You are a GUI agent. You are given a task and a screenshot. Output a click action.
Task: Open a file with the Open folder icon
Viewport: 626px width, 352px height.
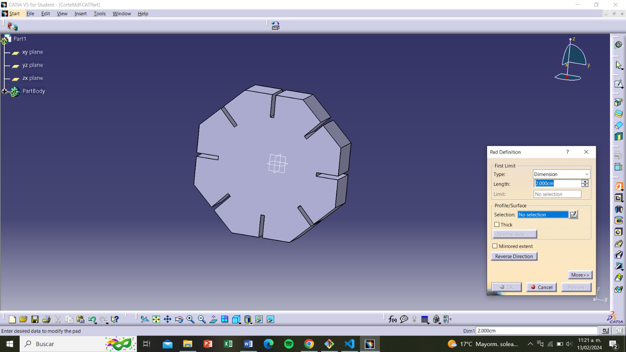(x=23, y=320)
